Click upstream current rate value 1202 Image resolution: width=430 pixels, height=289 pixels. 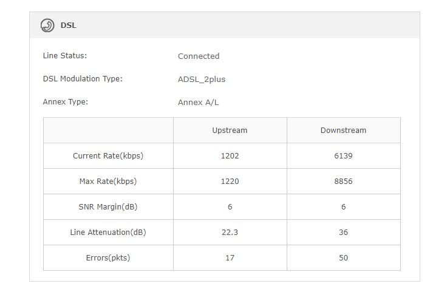[230, 156]
